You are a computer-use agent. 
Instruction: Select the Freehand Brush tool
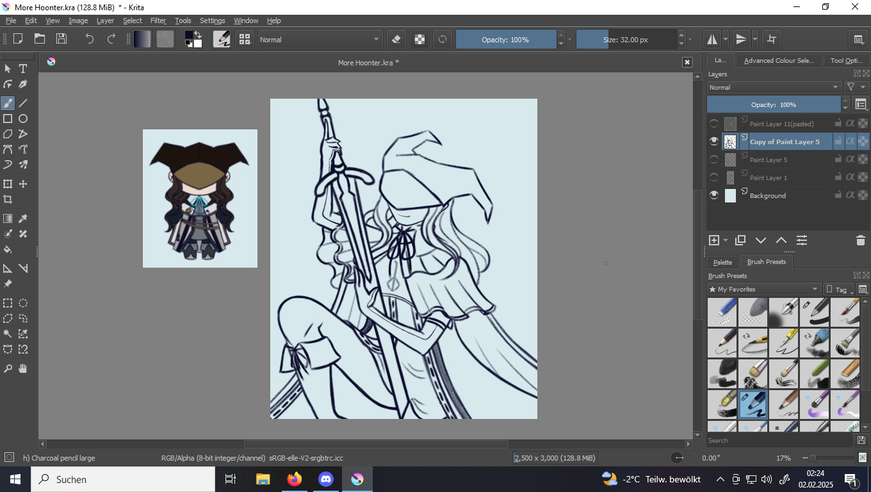click(8, 102)
